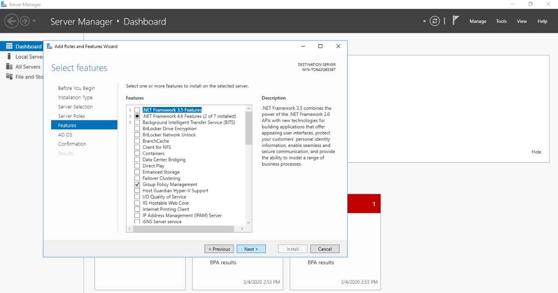Click the refresh icon in Server Manager toolbar
Image resolution: width=558 pixels, height=293 pixels.
pyautogui.click(x=434, y=20)
